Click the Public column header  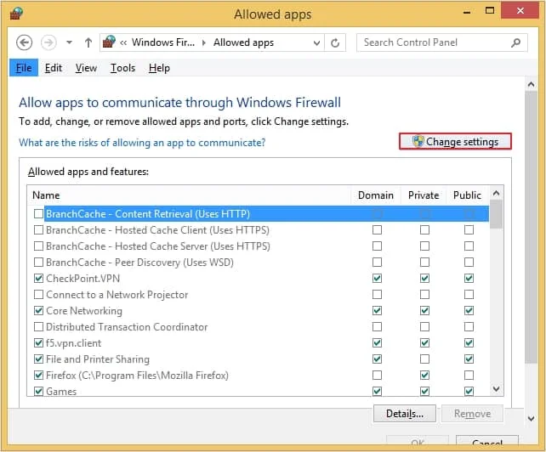tap(467, 195)
